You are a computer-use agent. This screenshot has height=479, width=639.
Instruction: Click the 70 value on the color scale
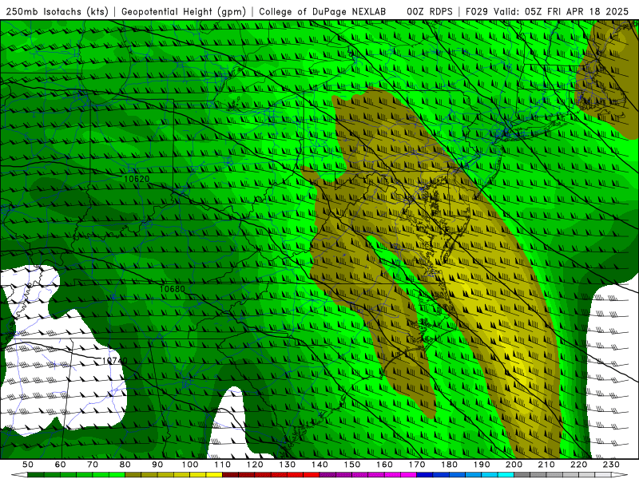(93, 465)
